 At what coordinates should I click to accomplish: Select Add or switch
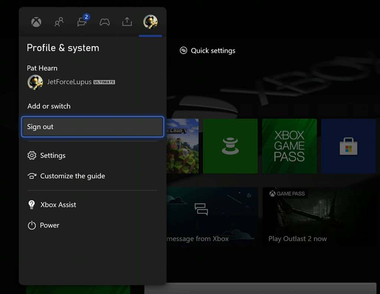point(49,106)
